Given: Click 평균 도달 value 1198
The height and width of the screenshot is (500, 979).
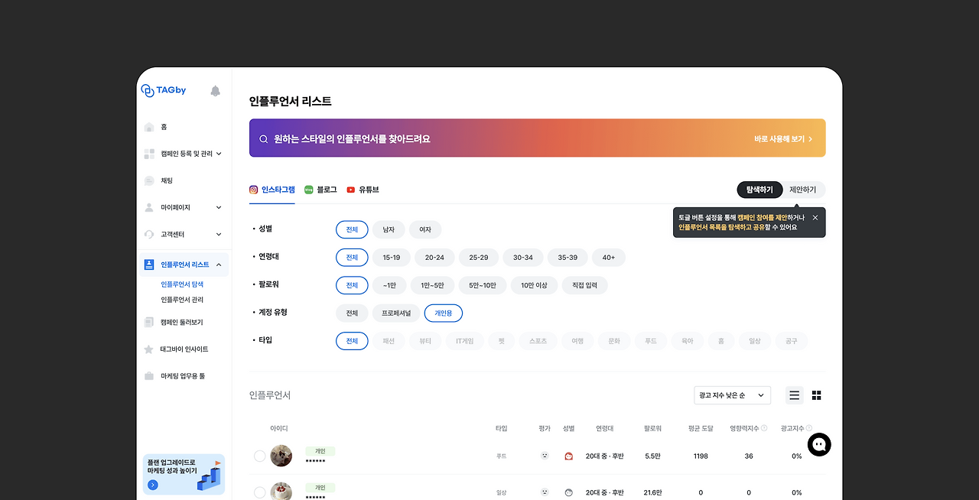Looking at the screenshot, I should coord(701,456).
